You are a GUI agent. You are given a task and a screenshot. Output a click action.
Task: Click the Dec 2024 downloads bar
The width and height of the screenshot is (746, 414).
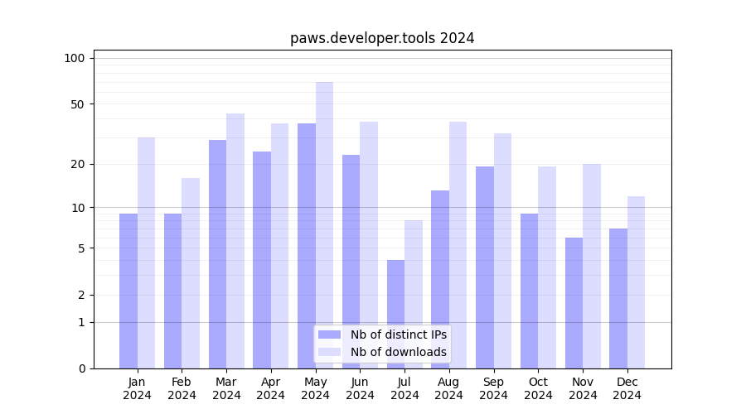tap(636, 282)
